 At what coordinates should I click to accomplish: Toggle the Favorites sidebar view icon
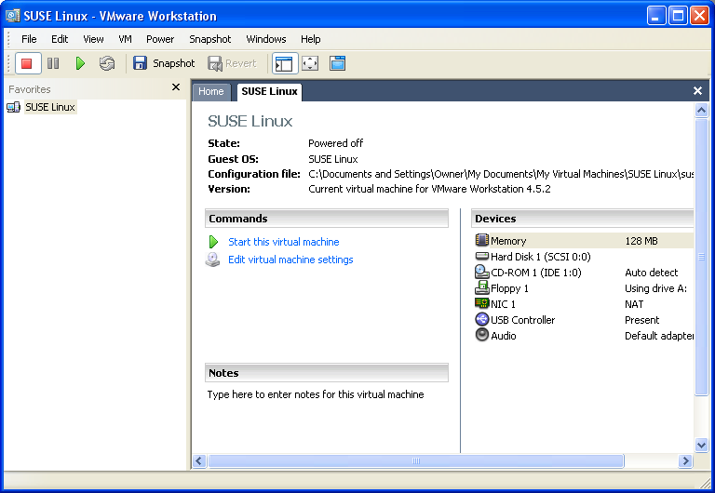coord(283,63)
